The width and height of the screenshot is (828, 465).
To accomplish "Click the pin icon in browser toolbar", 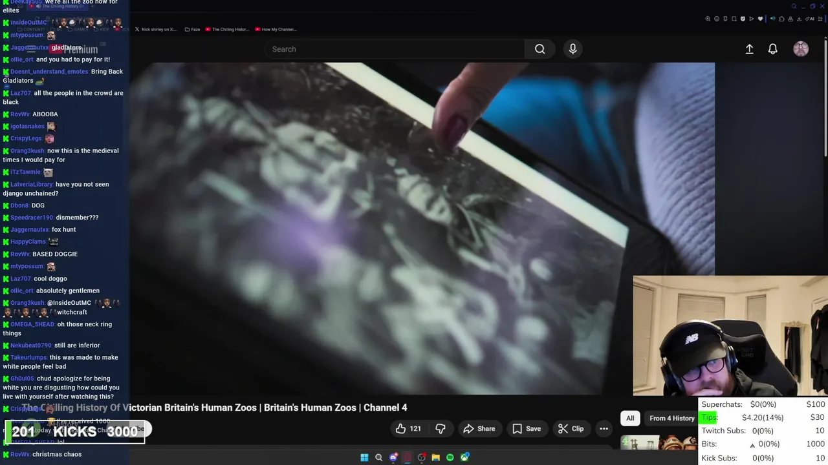I will click(x=725, y=19).
